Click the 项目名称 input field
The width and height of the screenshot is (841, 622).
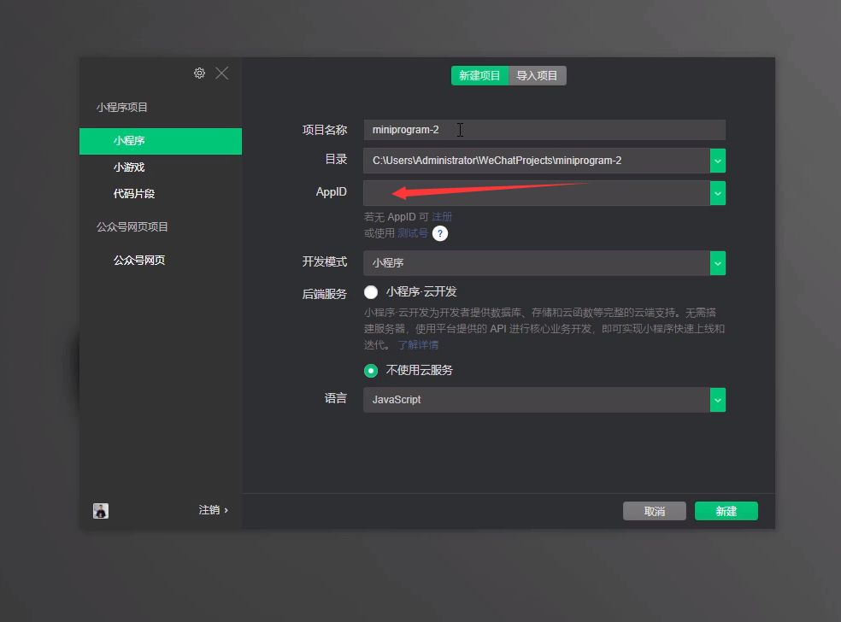click(544, 130)
